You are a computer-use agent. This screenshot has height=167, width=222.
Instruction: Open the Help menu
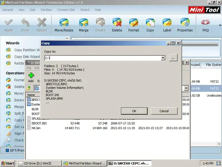(x=98, y=10)
